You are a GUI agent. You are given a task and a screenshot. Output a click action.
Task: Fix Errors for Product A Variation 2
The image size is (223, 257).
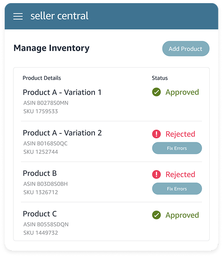pyautogui.click(x=177, y=148)
